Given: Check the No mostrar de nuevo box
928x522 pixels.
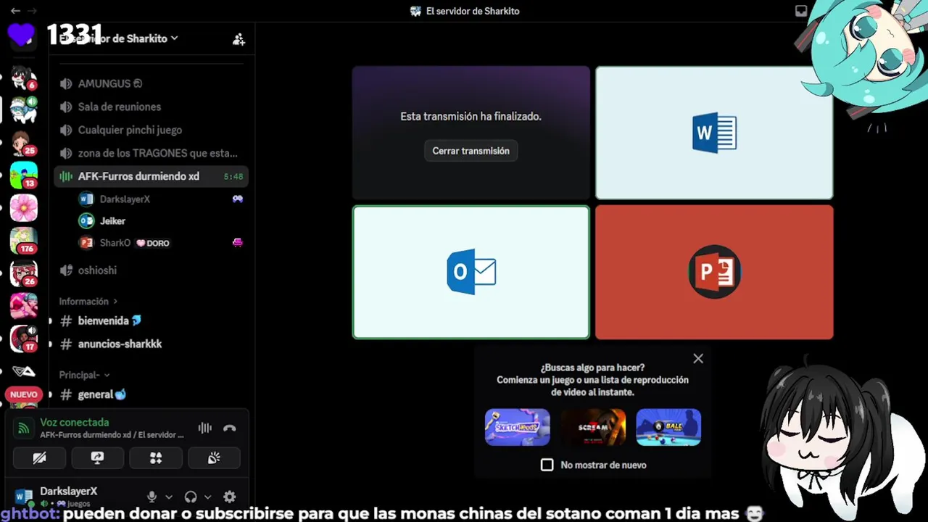Looking at the screenshot, I should [547, 465].
